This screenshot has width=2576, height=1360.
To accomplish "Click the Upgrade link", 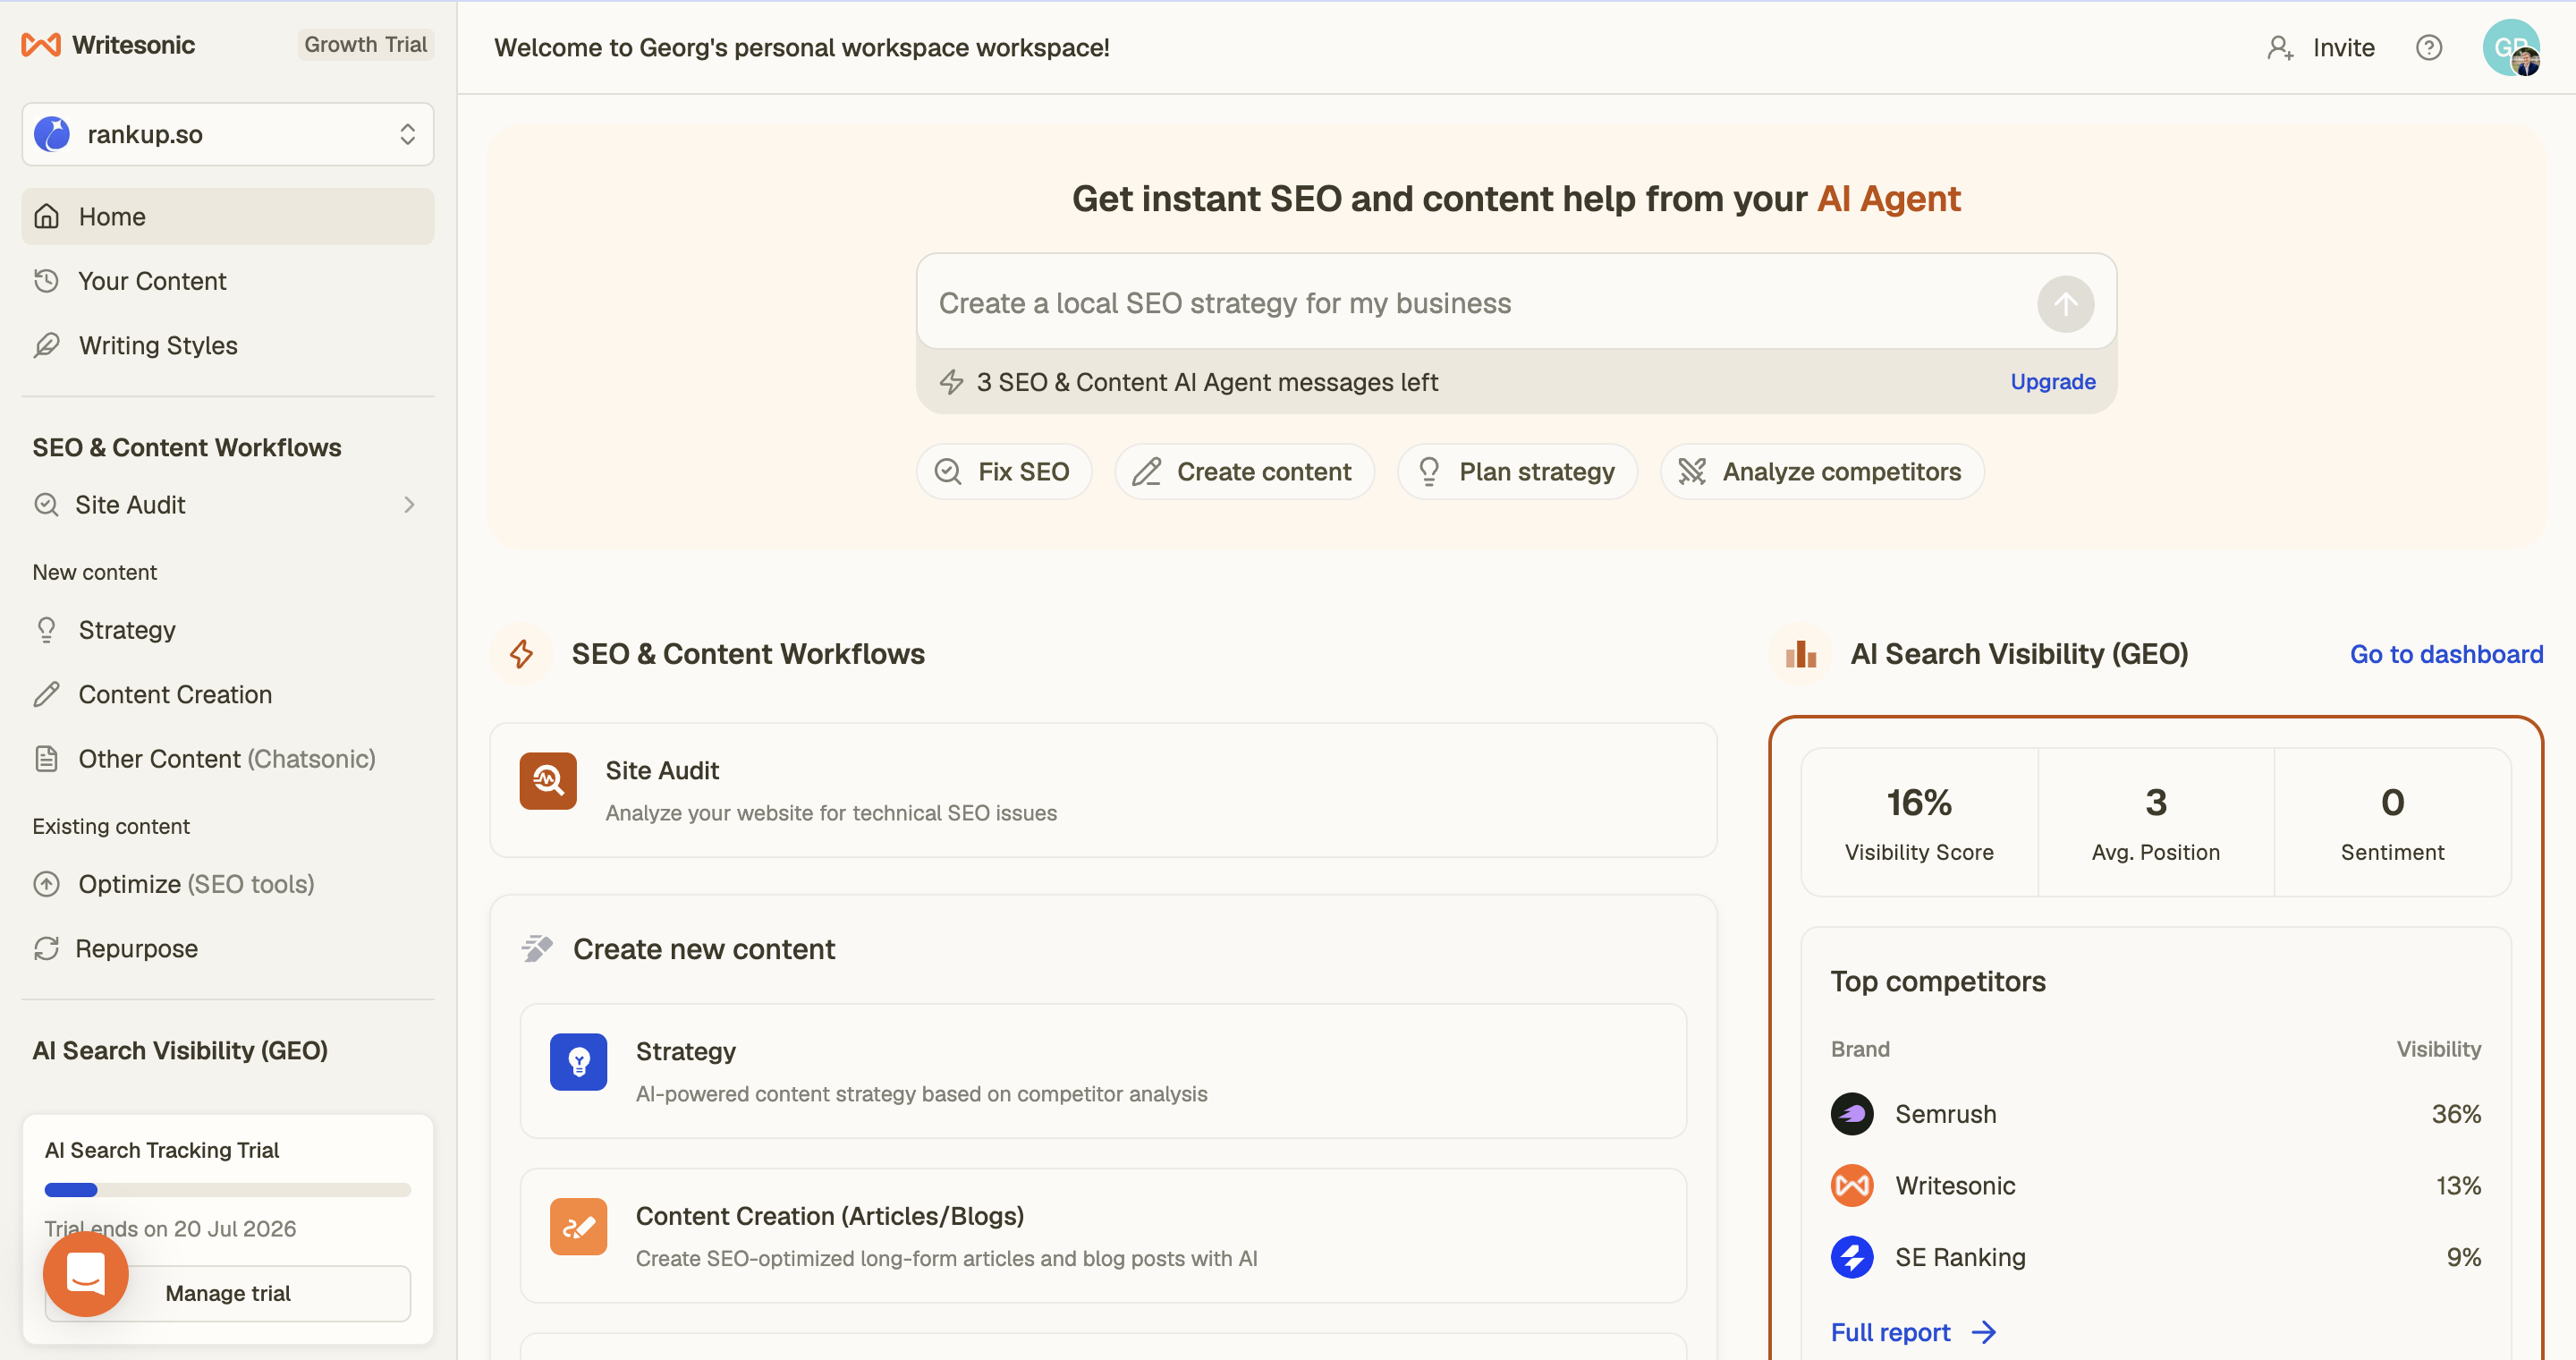I will [x=2052, y=382].
